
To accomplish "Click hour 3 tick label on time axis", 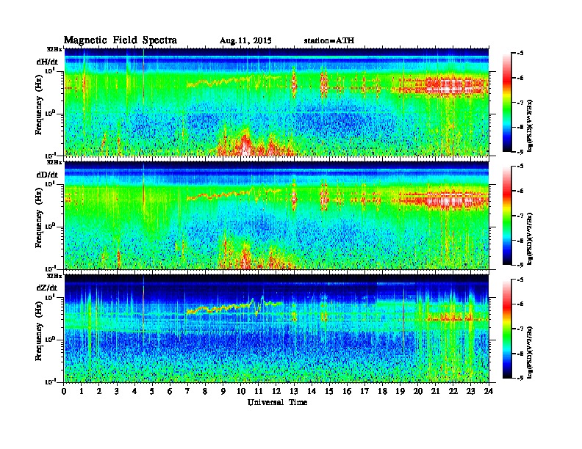I will pos(117,391).
